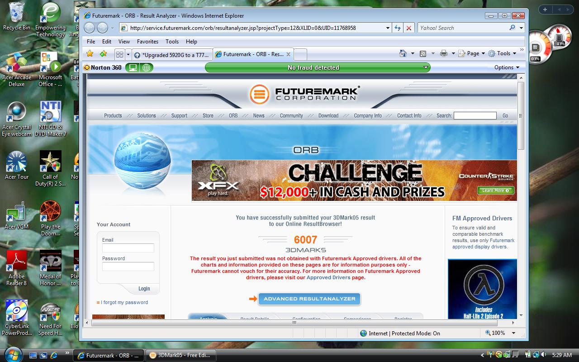Open the File menu
The height and width of the screenshot is (362, 579).
pyautogui.click(x=91, y=41)
